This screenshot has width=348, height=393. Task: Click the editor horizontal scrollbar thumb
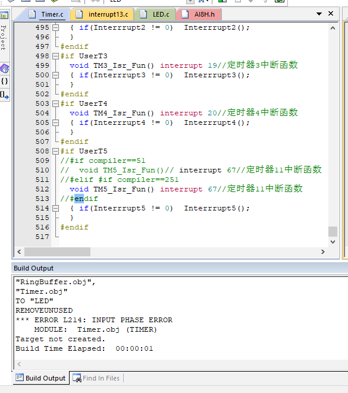click(x=58, y=252)
